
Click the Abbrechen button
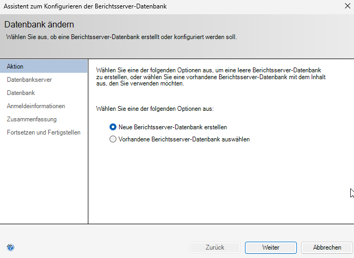(x=327, y=247)
